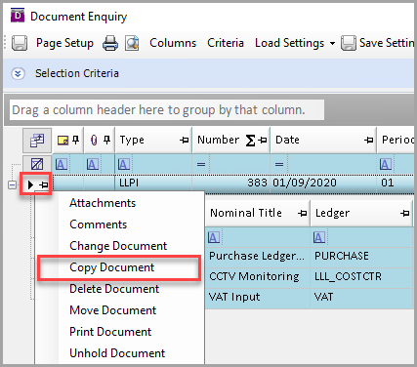Select Change Document from context menu
This screenshot has width=417, height=367.
[118, 246]
